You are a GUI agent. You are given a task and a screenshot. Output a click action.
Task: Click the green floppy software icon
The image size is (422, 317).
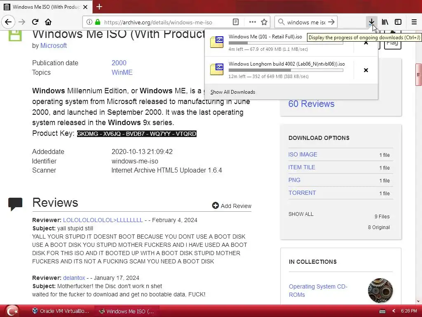15,35
